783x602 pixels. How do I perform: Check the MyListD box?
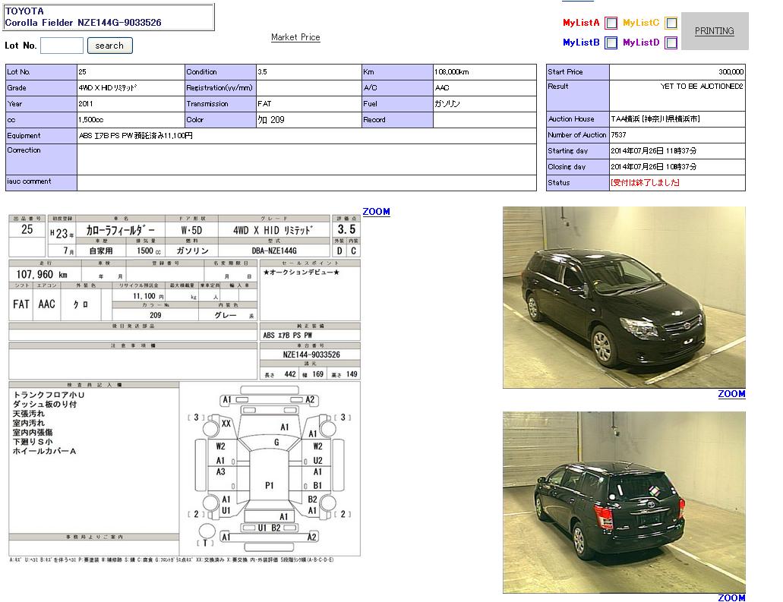[x=671, y=43]
